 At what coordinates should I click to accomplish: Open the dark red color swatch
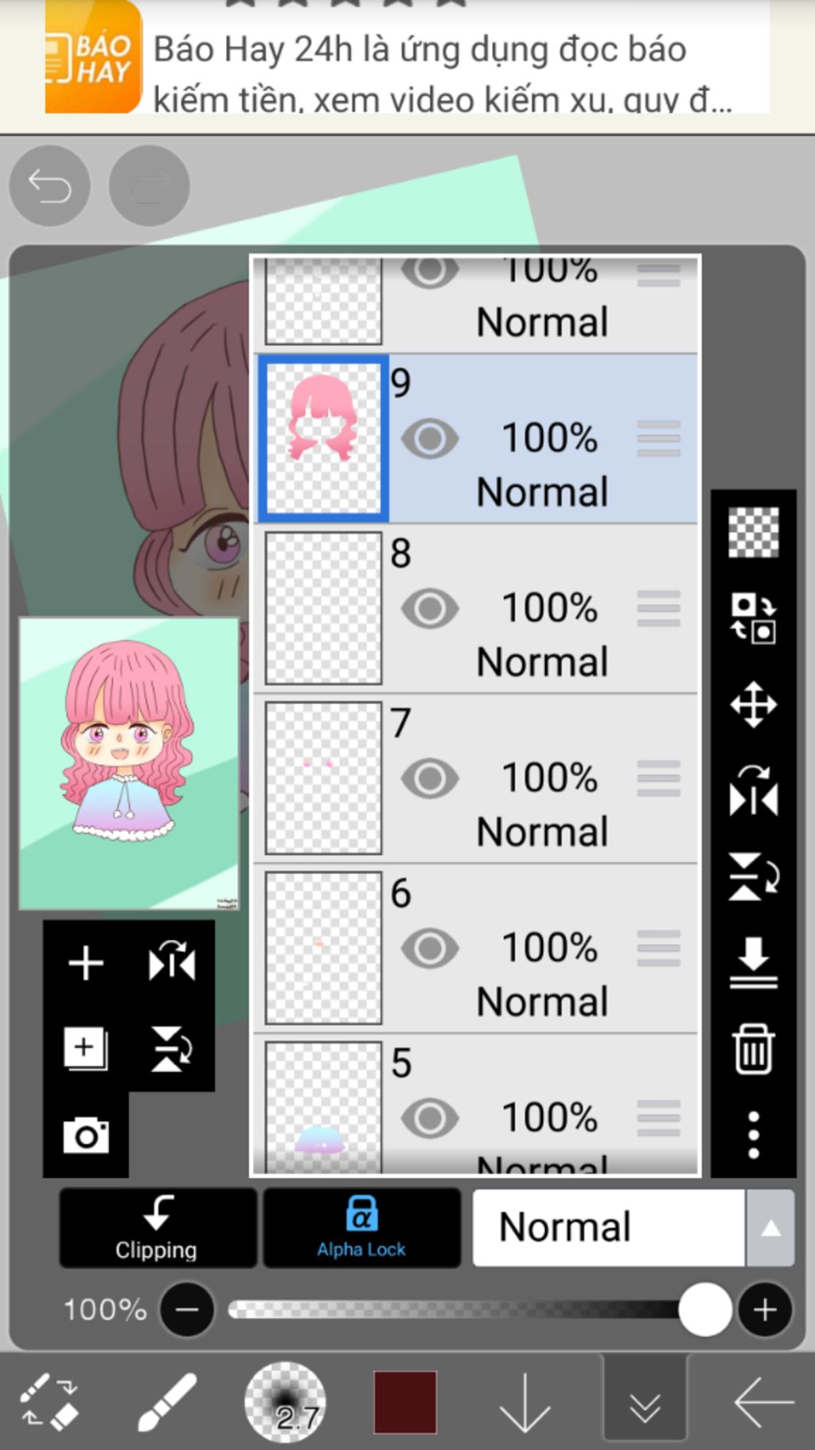(405, 1402)
